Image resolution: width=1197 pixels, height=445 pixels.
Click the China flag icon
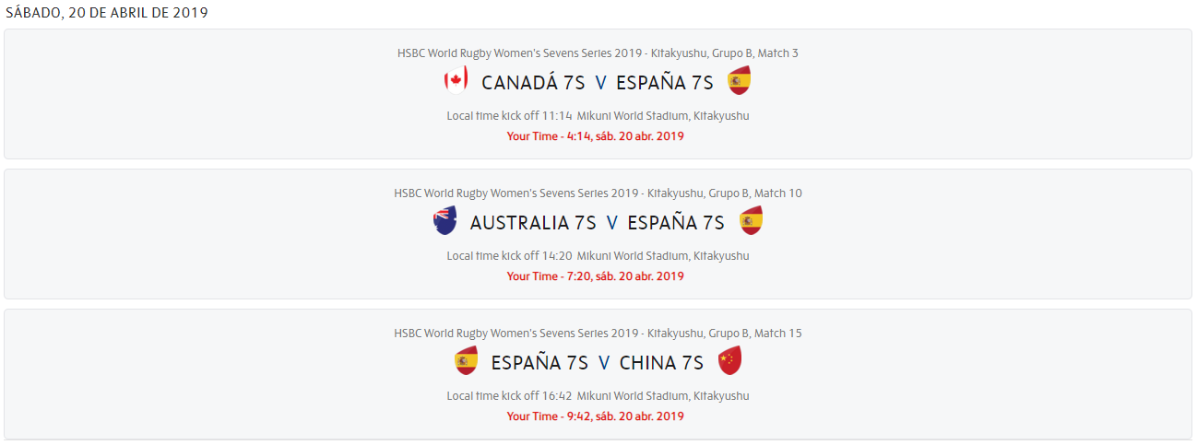tap(729, 361)
